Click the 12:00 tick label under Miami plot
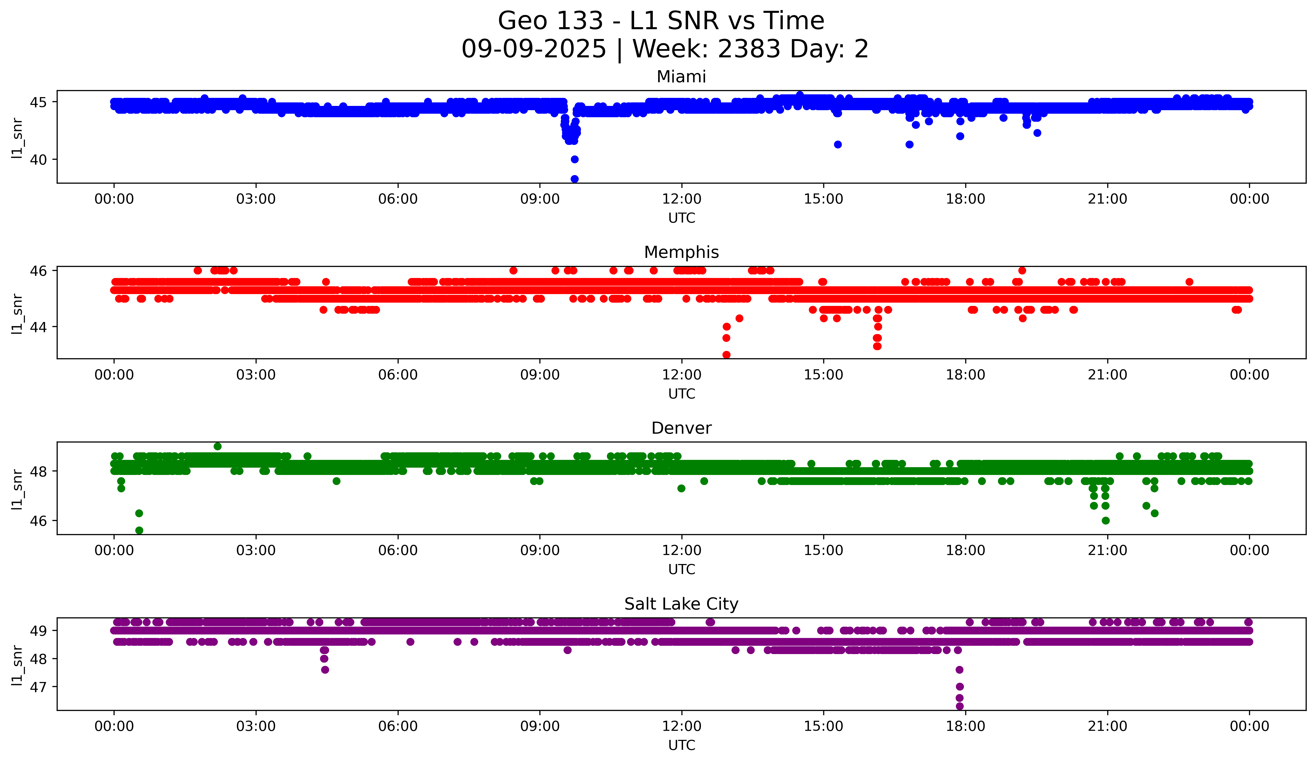The height and width of the screenshot is (763, 1316). click(681, 199)
